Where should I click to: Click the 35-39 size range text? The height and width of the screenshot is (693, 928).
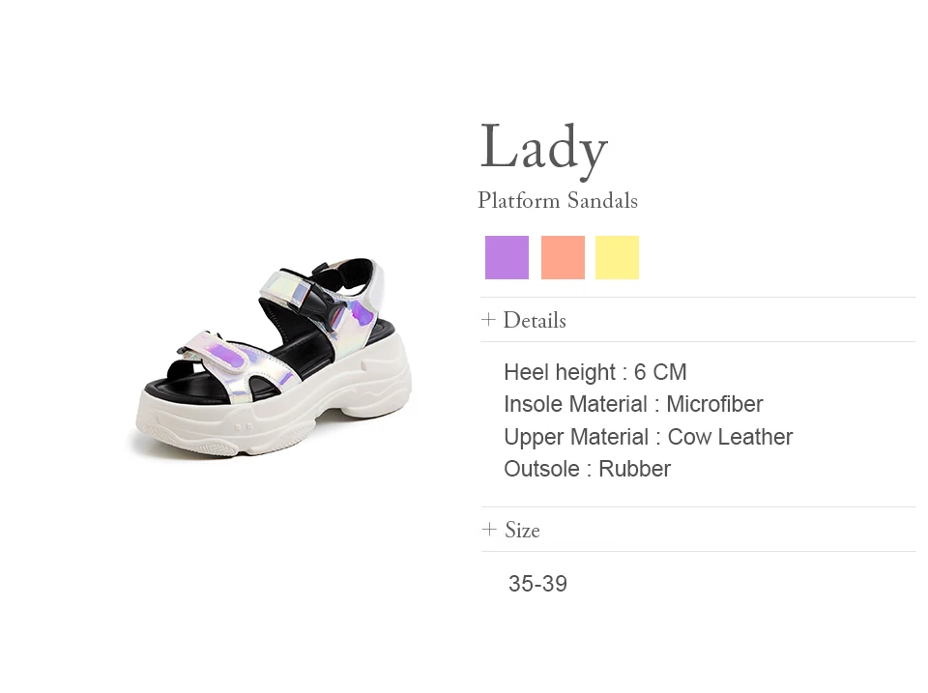click(537, 584)
